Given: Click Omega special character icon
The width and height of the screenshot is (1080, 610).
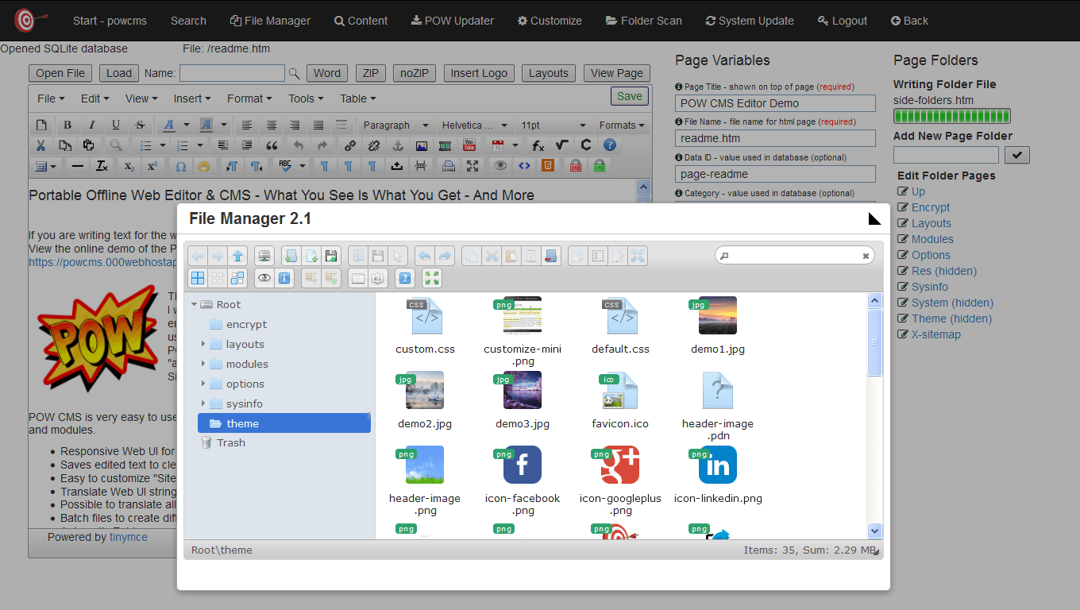Looking at the screenshot, I should coord(181,167).
